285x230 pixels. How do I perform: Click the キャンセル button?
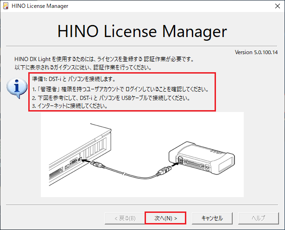(x=212, y=218)
